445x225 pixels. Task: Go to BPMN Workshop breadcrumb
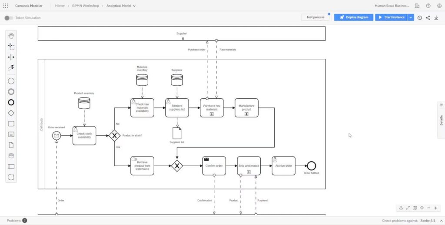(x=86, y=6)
